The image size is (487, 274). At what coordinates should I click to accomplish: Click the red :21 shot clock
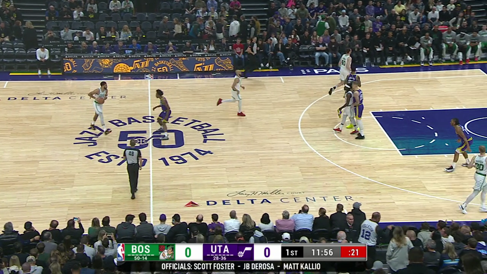(353, 252)
